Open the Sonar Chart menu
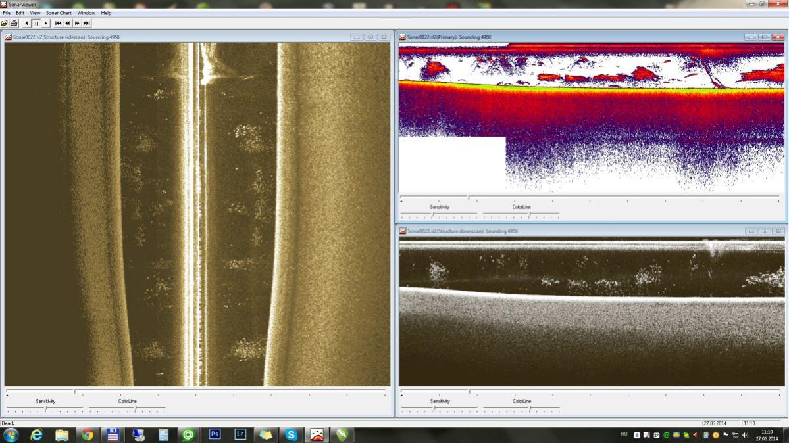The width and height of the screenshot is (789, 443). [59, 13]
